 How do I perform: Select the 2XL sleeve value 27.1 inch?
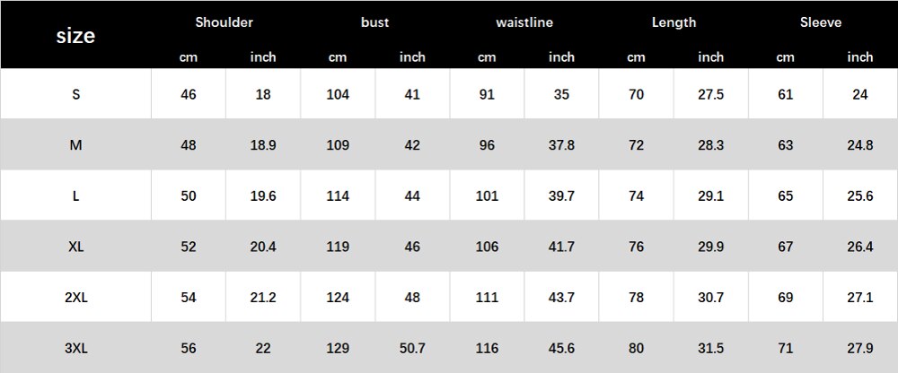pyautogui.click(x=860, y=298)
